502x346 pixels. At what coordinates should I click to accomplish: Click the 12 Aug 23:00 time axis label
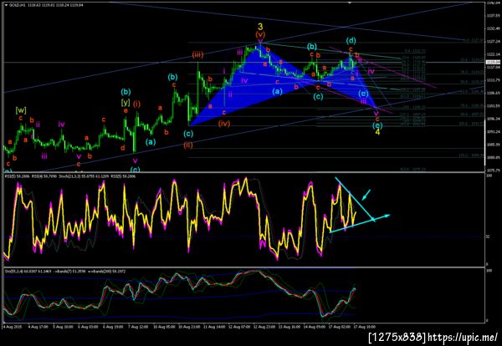click(266, 327)
